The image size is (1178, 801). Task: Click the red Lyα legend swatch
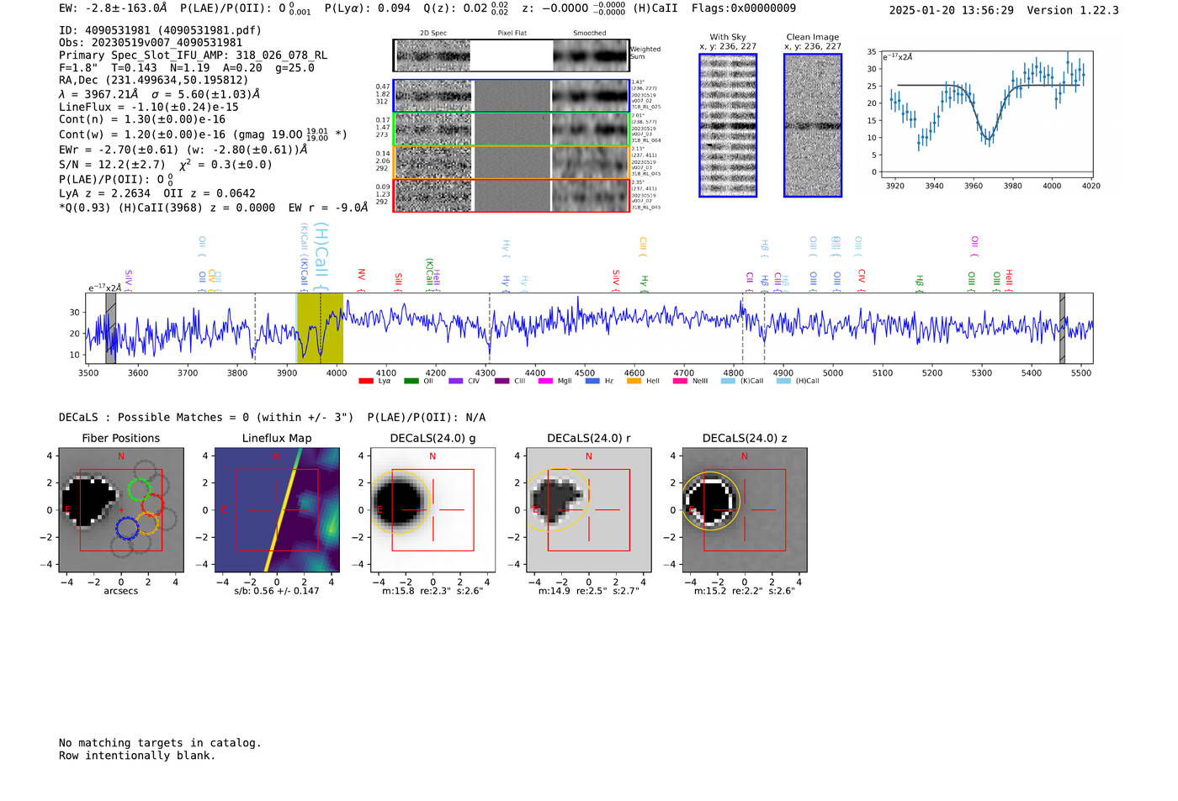tap(365, 381)
